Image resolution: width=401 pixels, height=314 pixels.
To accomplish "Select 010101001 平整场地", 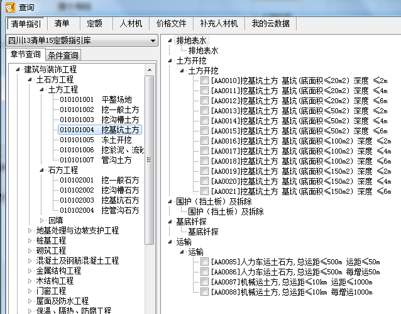I will pyautogui.click(x=96, y=99).
